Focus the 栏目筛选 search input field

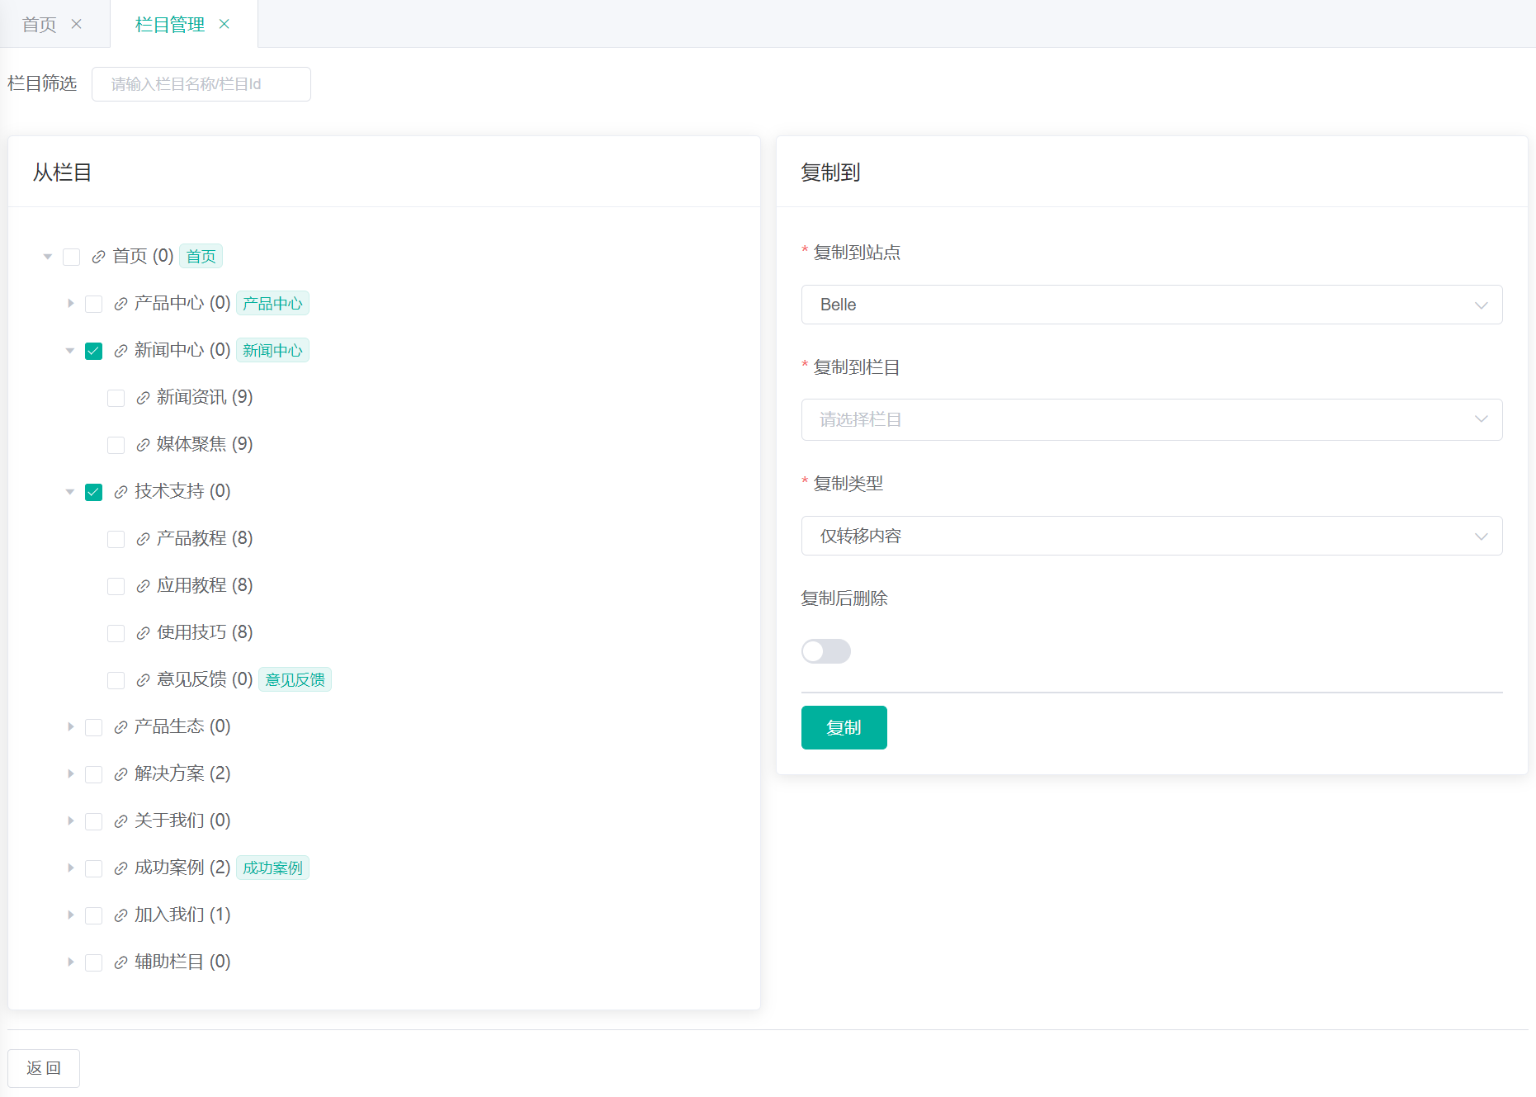tap(201, 84)
